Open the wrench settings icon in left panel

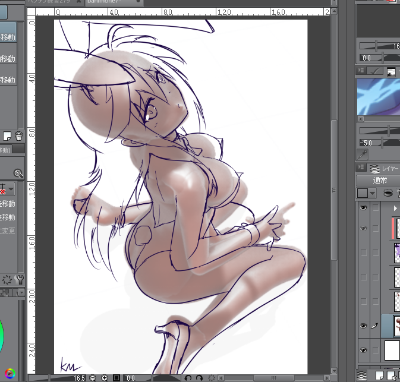pyautogui.click(x=19, y=280)
